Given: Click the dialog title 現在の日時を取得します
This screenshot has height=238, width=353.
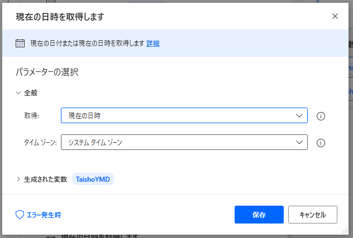Looking at the screenshot, I should point(59,17).
